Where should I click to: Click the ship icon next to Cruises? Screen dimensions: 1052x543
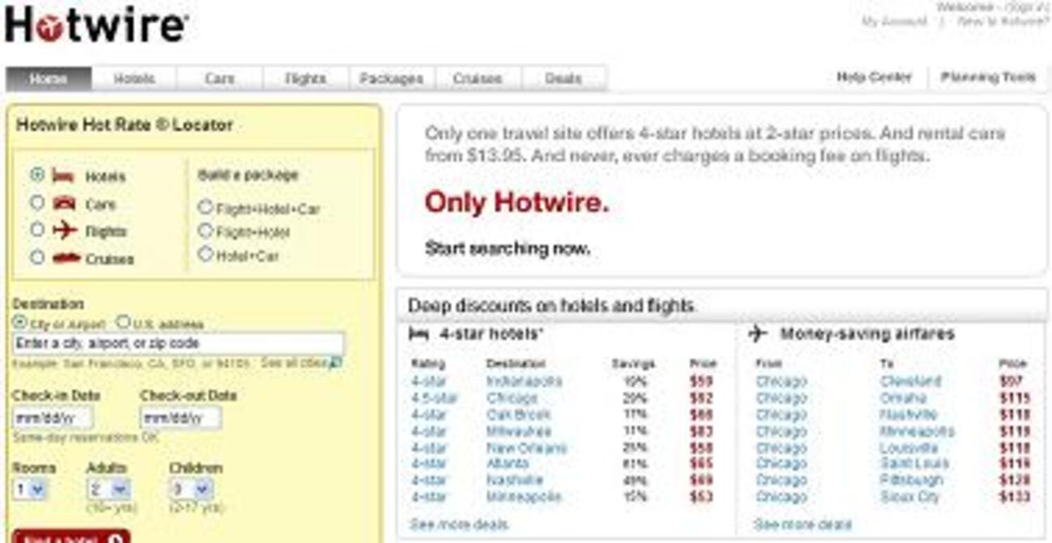click(66, 259)
